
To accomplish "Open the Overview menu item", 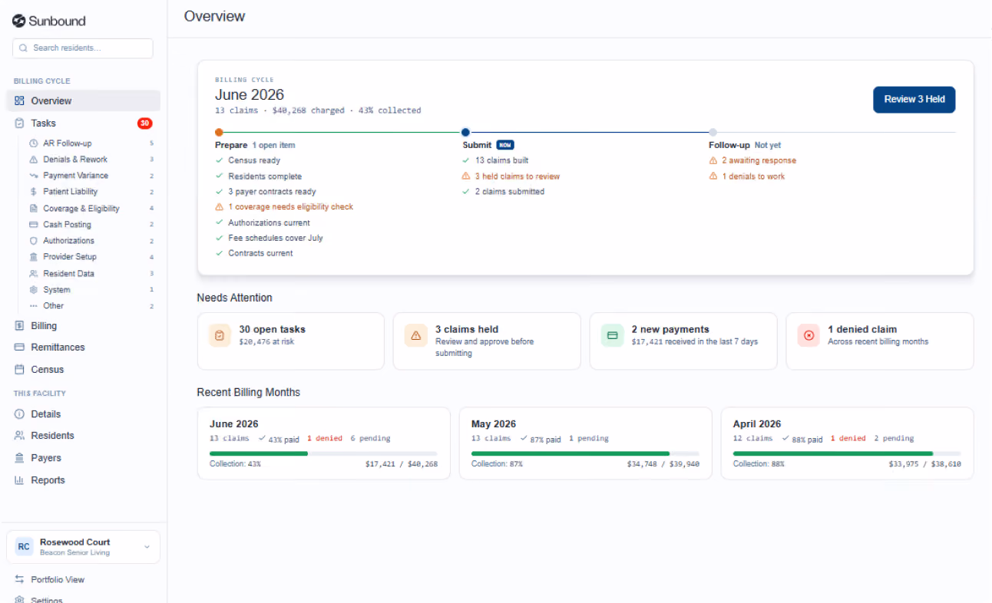I will 83,100.
